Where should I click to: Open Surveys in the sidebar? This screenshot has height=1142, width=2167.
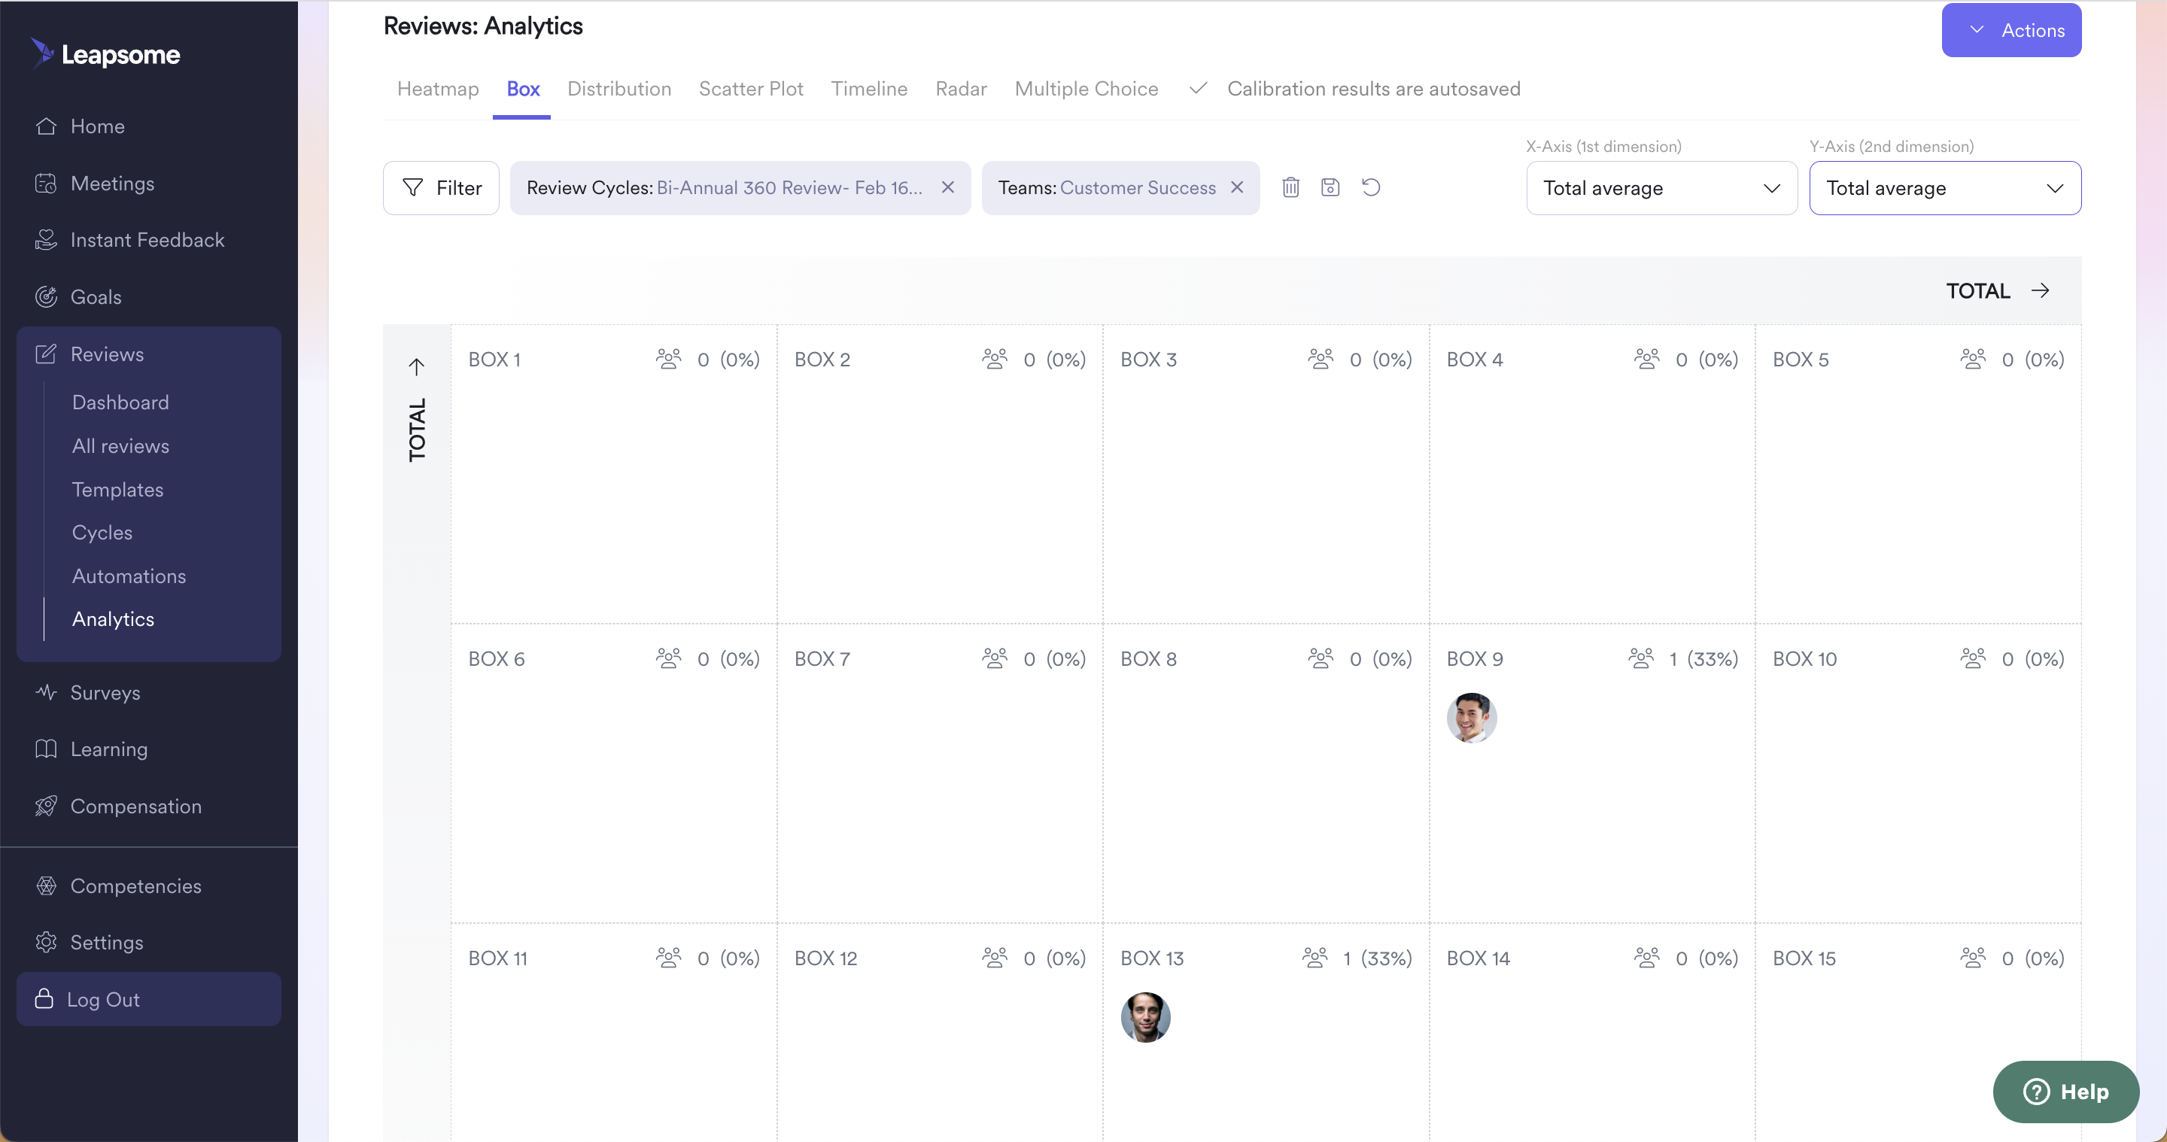pyautogui.click(x=105, y=692)
